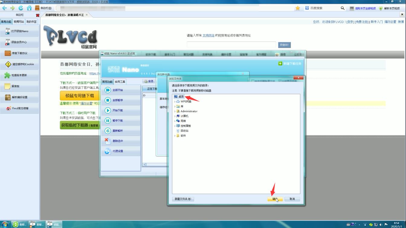
Task: Switch to 实用工具 tab in Nano
Action: pos(120,82)
